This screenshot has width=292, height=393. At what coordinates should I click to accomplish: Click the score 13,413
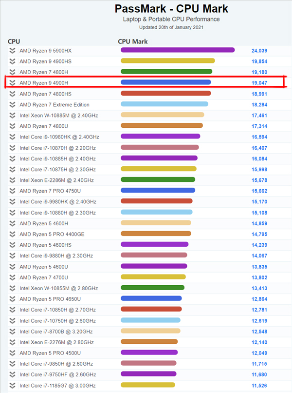point(259,289)
